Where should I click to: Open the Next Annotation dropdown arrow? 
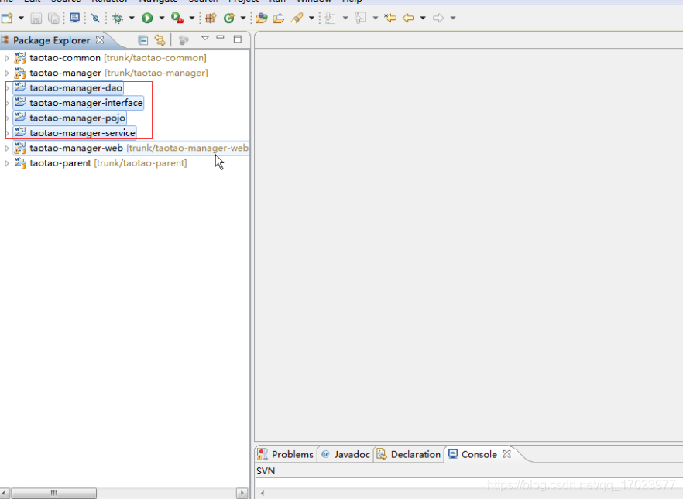345,19
